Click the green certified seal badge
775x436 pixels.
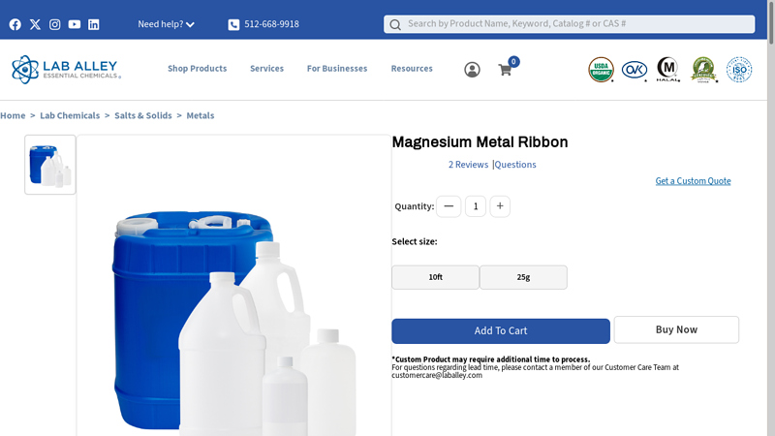click(x=704, y=70)
